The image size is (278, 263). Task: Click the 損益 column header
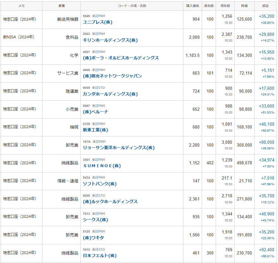pyautogui.click(x=266, y=6)
